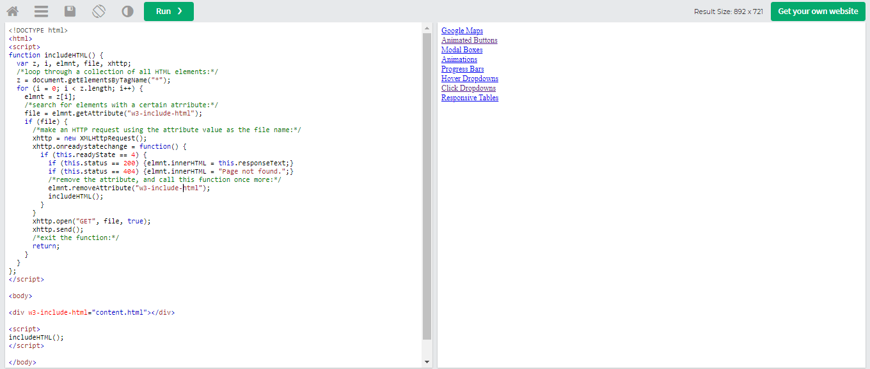Screen dimensions: 870x369
Task: Click the file = elmnt.getAttribute line
Action: coord(113,113)
